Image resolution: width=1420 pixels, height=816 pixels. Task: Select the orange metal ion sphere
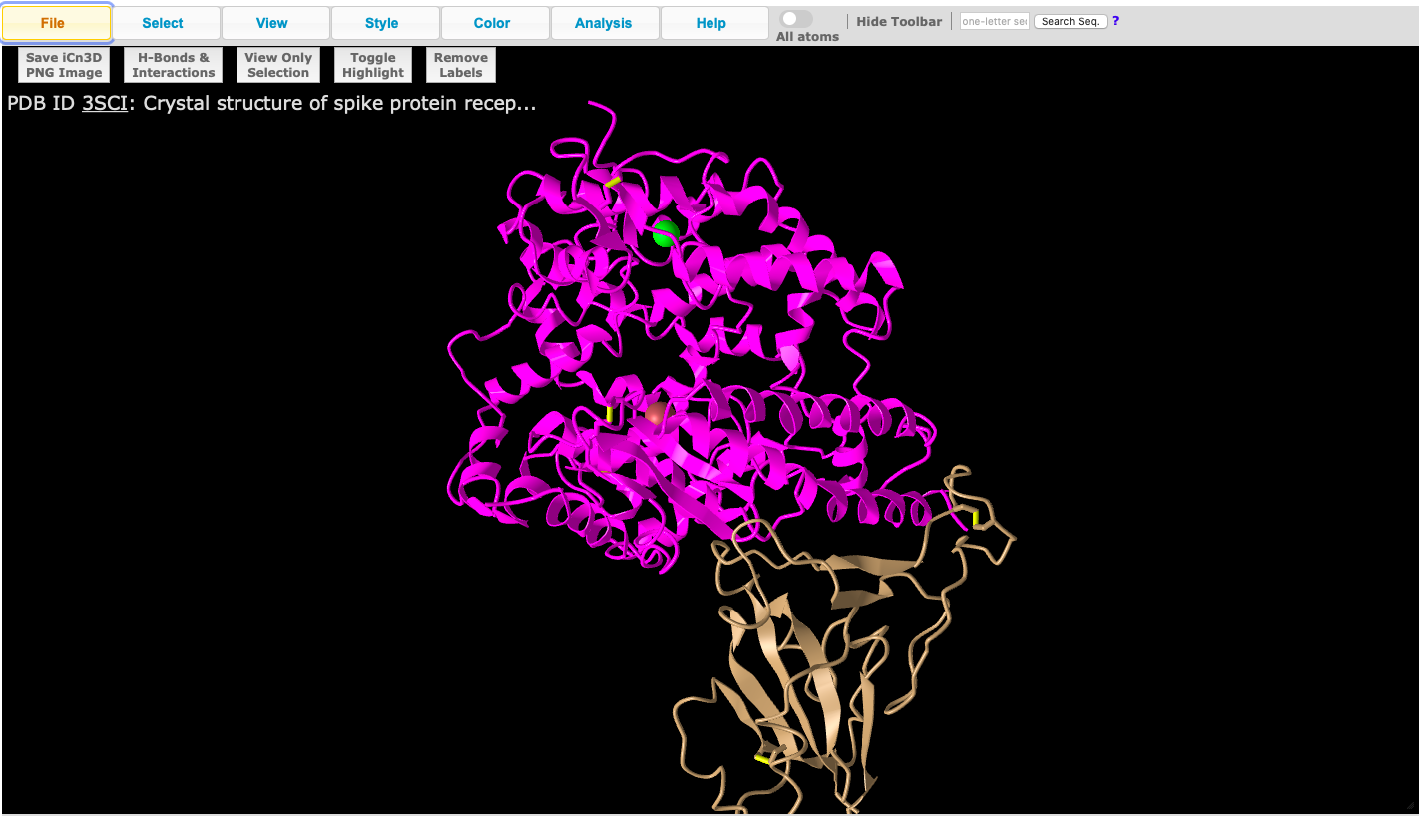[x=656, y=413]
